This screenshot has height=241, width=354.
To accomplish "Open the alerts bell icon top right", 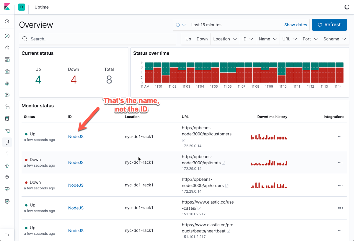I will click(x=347, y=7).
